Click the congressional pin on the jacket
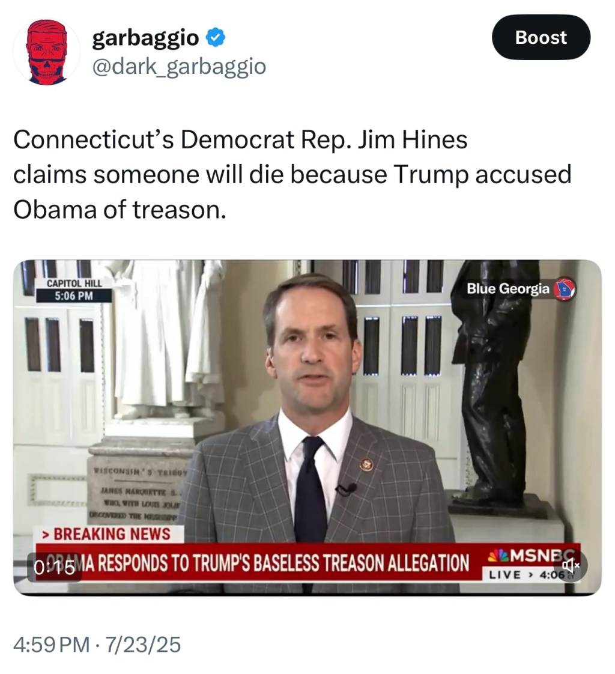615x674 pixels. click(x=366, y=465)
